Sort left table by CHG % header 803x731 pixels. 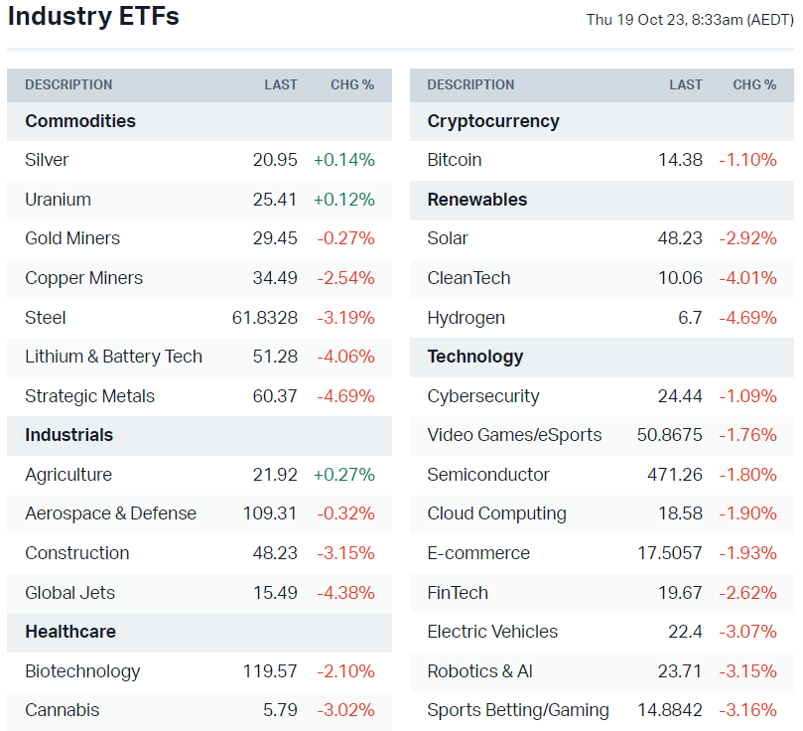pos(352,85)
